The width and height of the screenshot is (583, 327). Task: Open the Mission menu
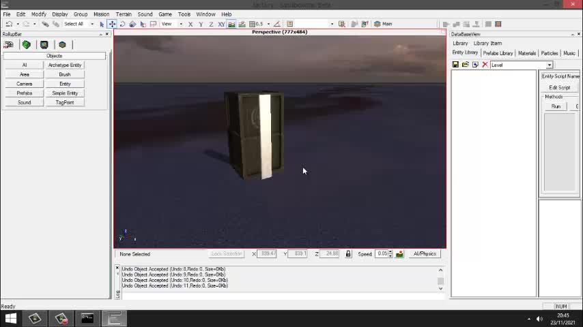(101, 14)
